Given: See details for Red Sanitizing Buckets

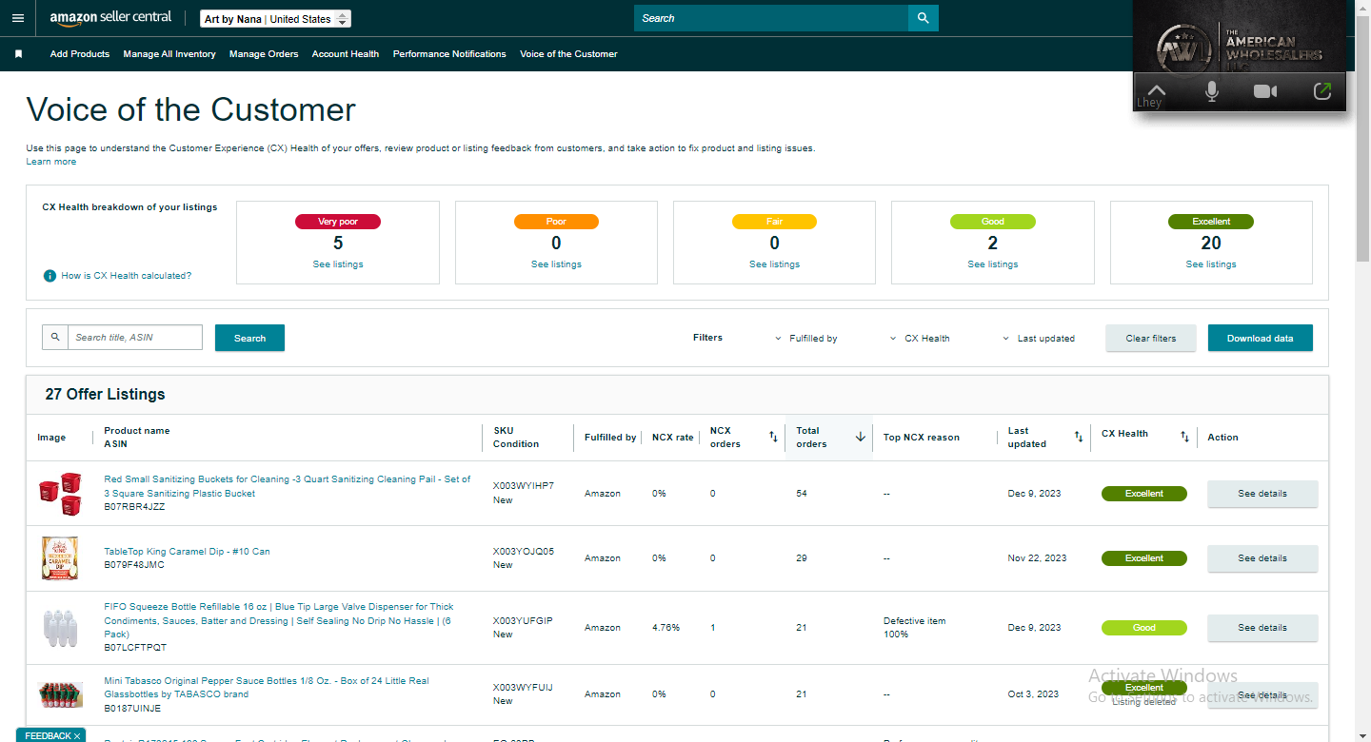Looking at the screenshot, I should (x=1262, y=494).
